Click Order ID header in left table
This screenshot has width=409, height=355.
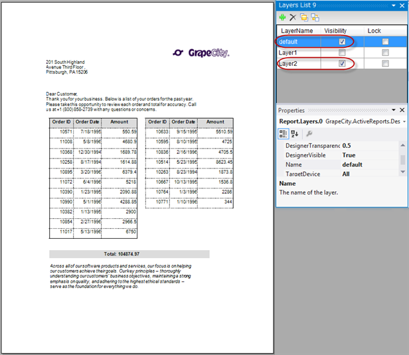61,122
